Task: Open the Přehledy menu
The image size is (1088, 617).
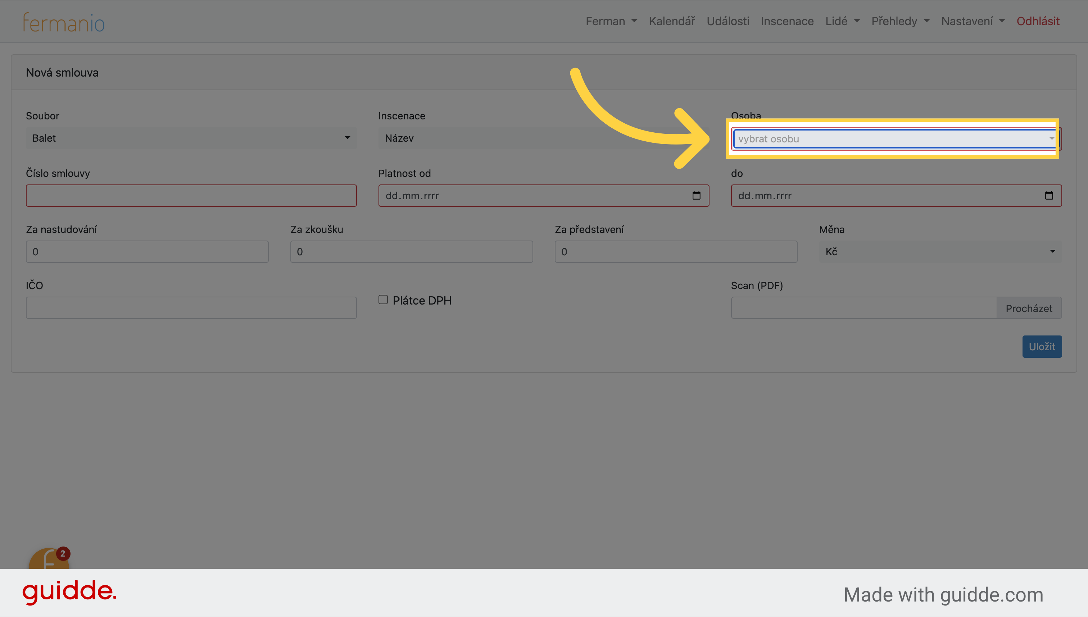Action: (x=900, y=21)
